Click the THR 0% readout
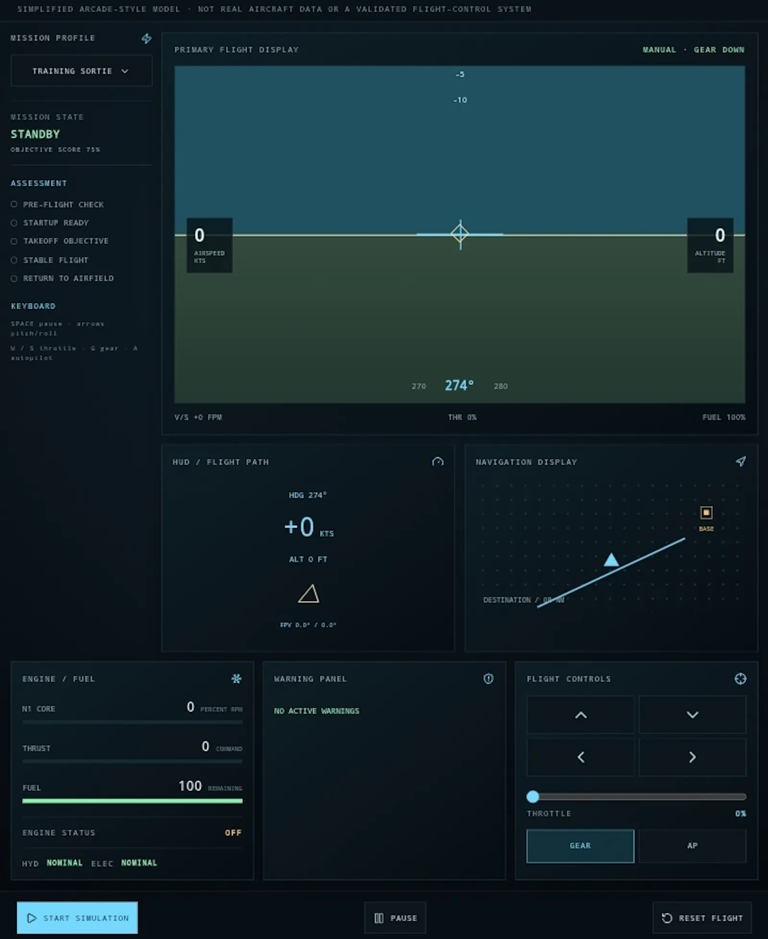Viewport: 768px width, 939px height. click(462, 417)
